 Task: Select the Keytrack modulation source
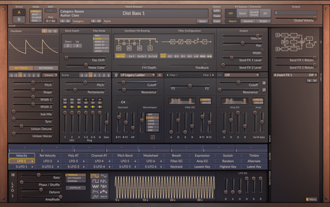[176, 167]
